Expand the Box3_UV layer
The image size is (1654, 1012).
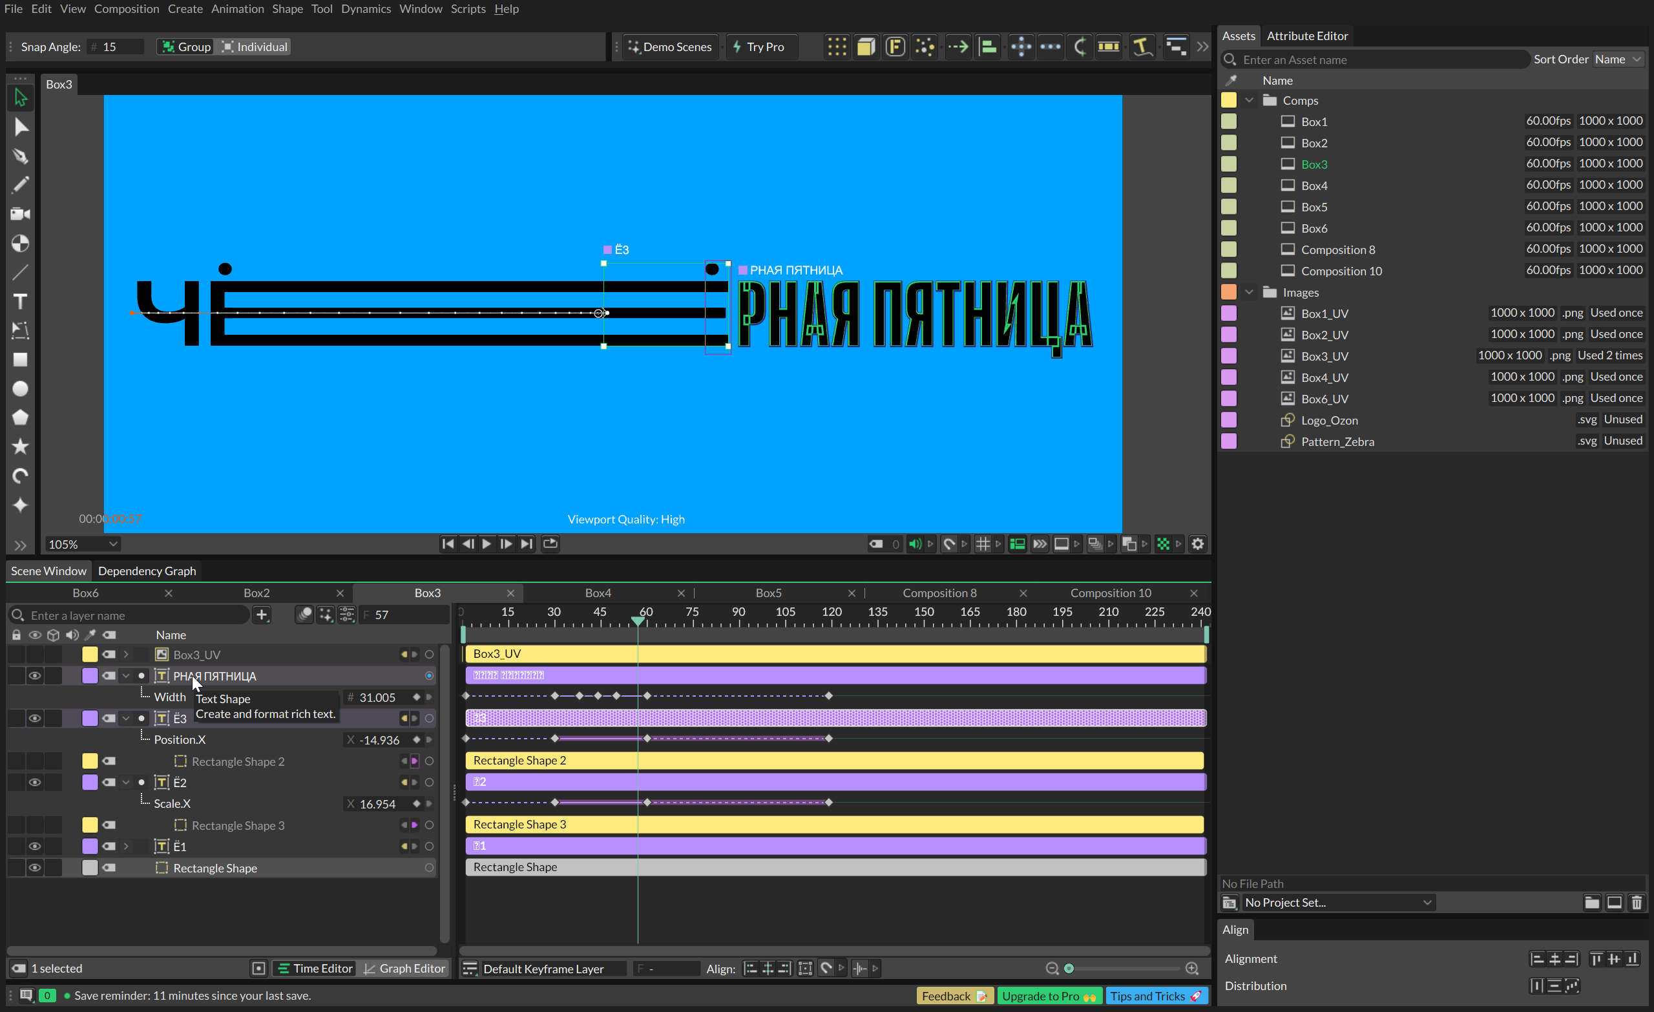[x=125, y=654]
